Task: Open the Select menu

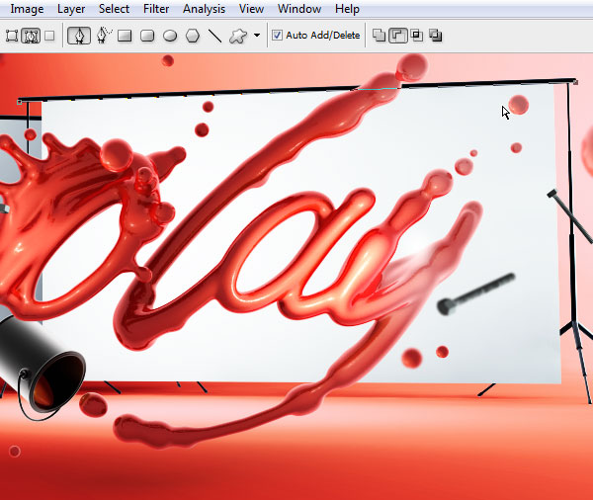Action: (x=114, y=9)
